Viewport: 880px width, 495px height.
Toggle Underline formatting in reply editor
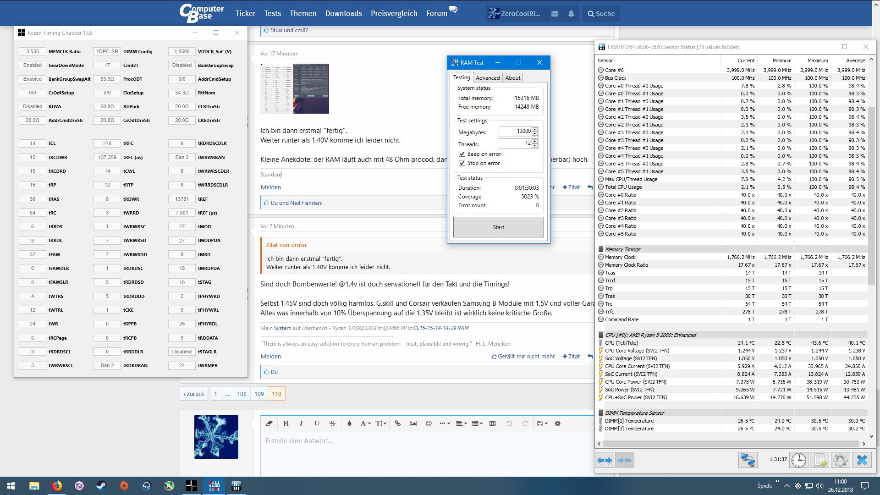tap(317, 423)
